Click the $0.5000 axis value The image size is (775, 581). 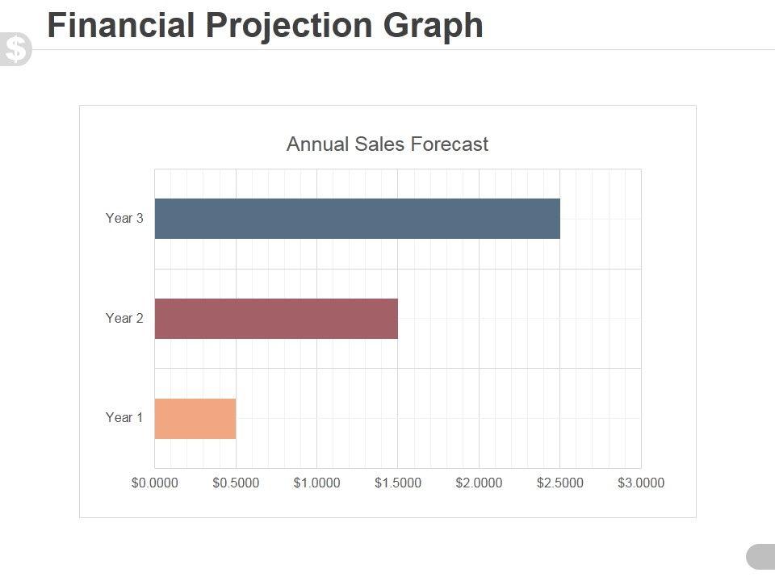pos(236,483)
